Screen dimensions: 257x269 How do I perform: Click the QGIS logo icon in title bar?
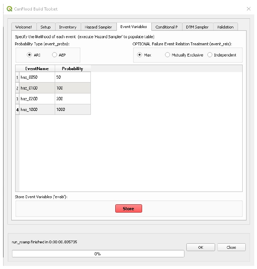[x=9, y=9]
